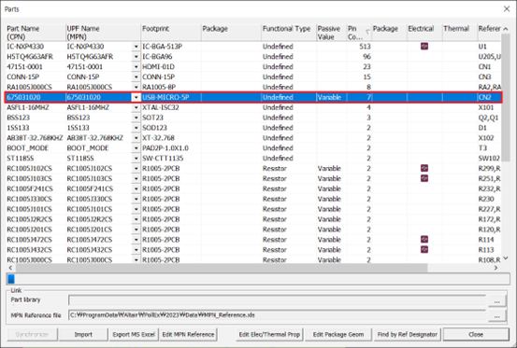Expand MPN dropdown for ST1185S
The height and width of the screenshot is (348, 517).
click(x=136, y=159)
